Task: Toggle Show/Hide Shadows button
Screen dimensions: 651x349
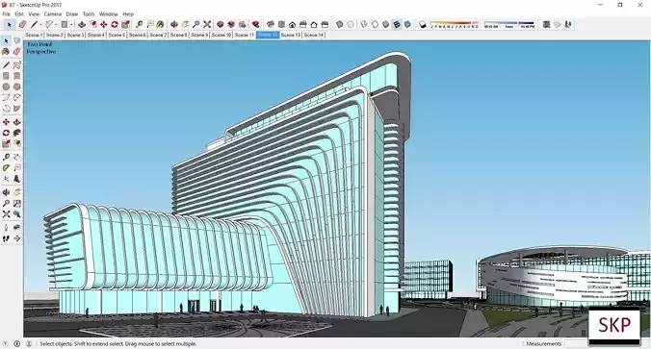Action: [x=422, y=24]
